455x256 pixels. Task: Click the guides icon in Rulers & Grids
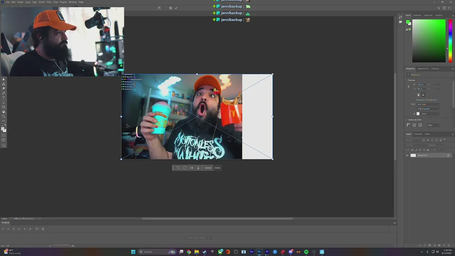click(420, 125)
